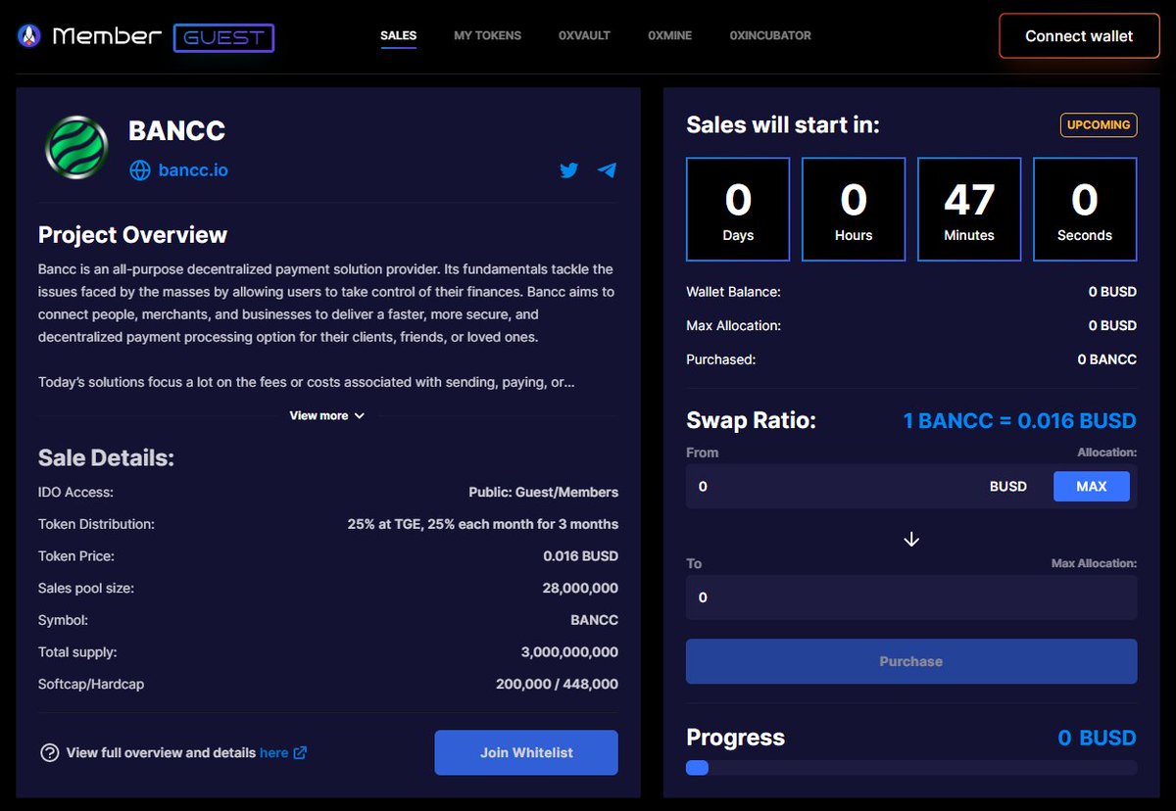Viewport: 1176px width, 811px height.
Task: Click the '1 BANCC = 0.016 BUSD' swap ratio
Action: coord(1019,421)
